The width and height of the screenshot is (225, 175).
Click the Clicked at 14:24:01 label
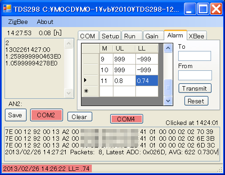pyautogui.click(x=192, y=123)
